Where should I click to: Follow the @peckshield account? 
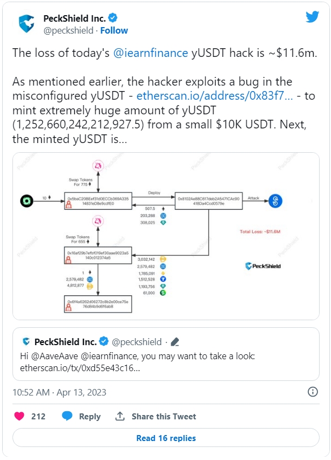point(114,30)
